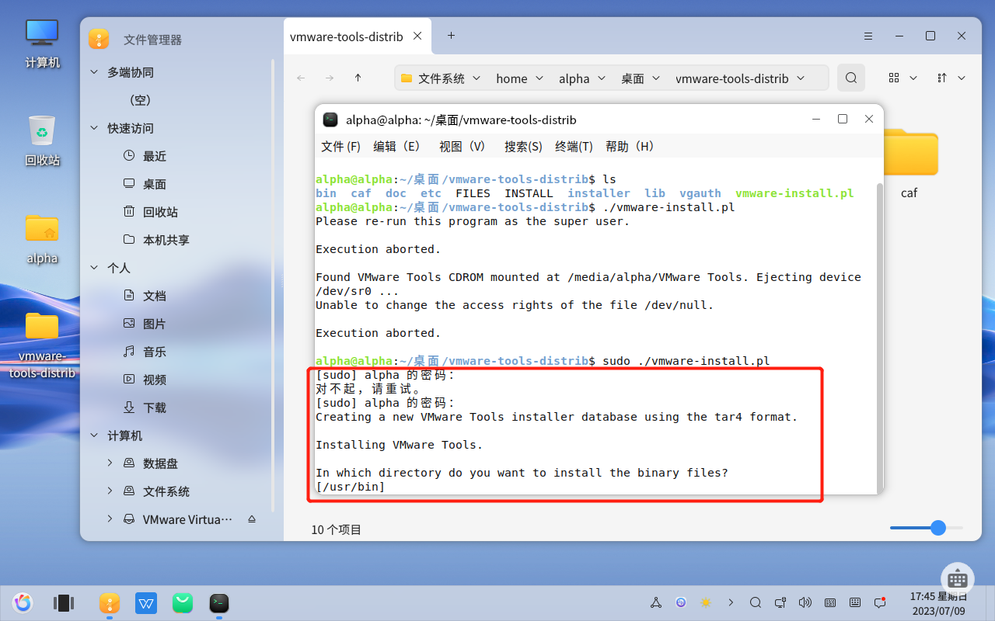The width and height of the screenshot is (995, 621).
Task: Switch file view mode with grid icon
Action: coord(894,78)
